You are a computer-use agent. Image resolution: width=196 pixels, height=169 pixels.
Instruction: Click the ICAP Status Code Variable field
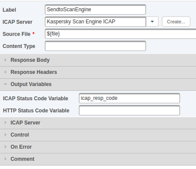[x=129, y=98]
